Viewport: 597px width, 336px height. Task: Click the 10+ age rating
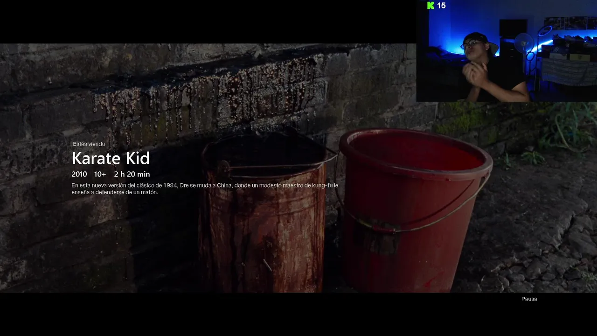(100, 174)
